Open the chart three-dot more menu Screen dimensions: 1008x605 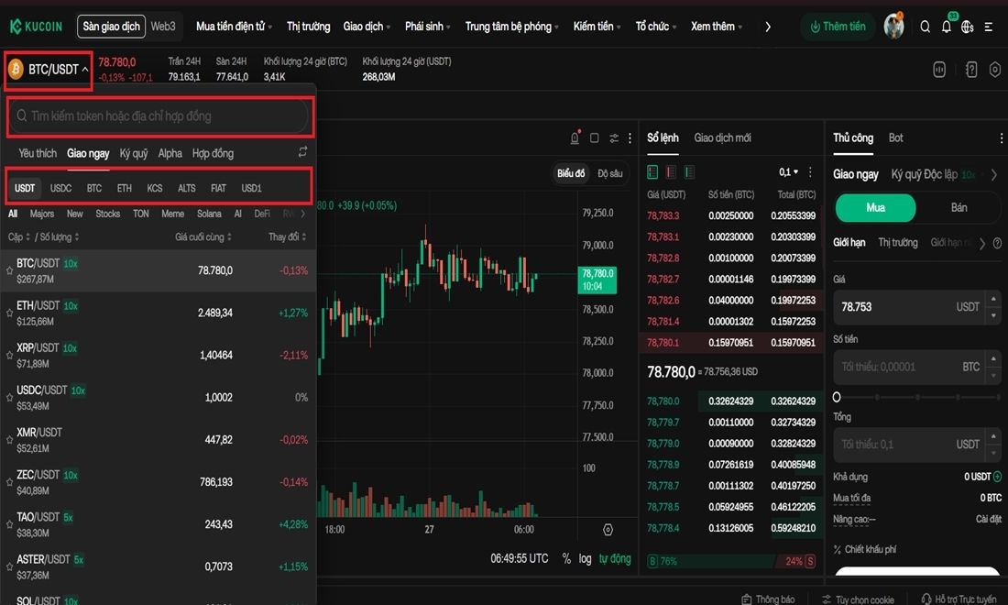630,137
